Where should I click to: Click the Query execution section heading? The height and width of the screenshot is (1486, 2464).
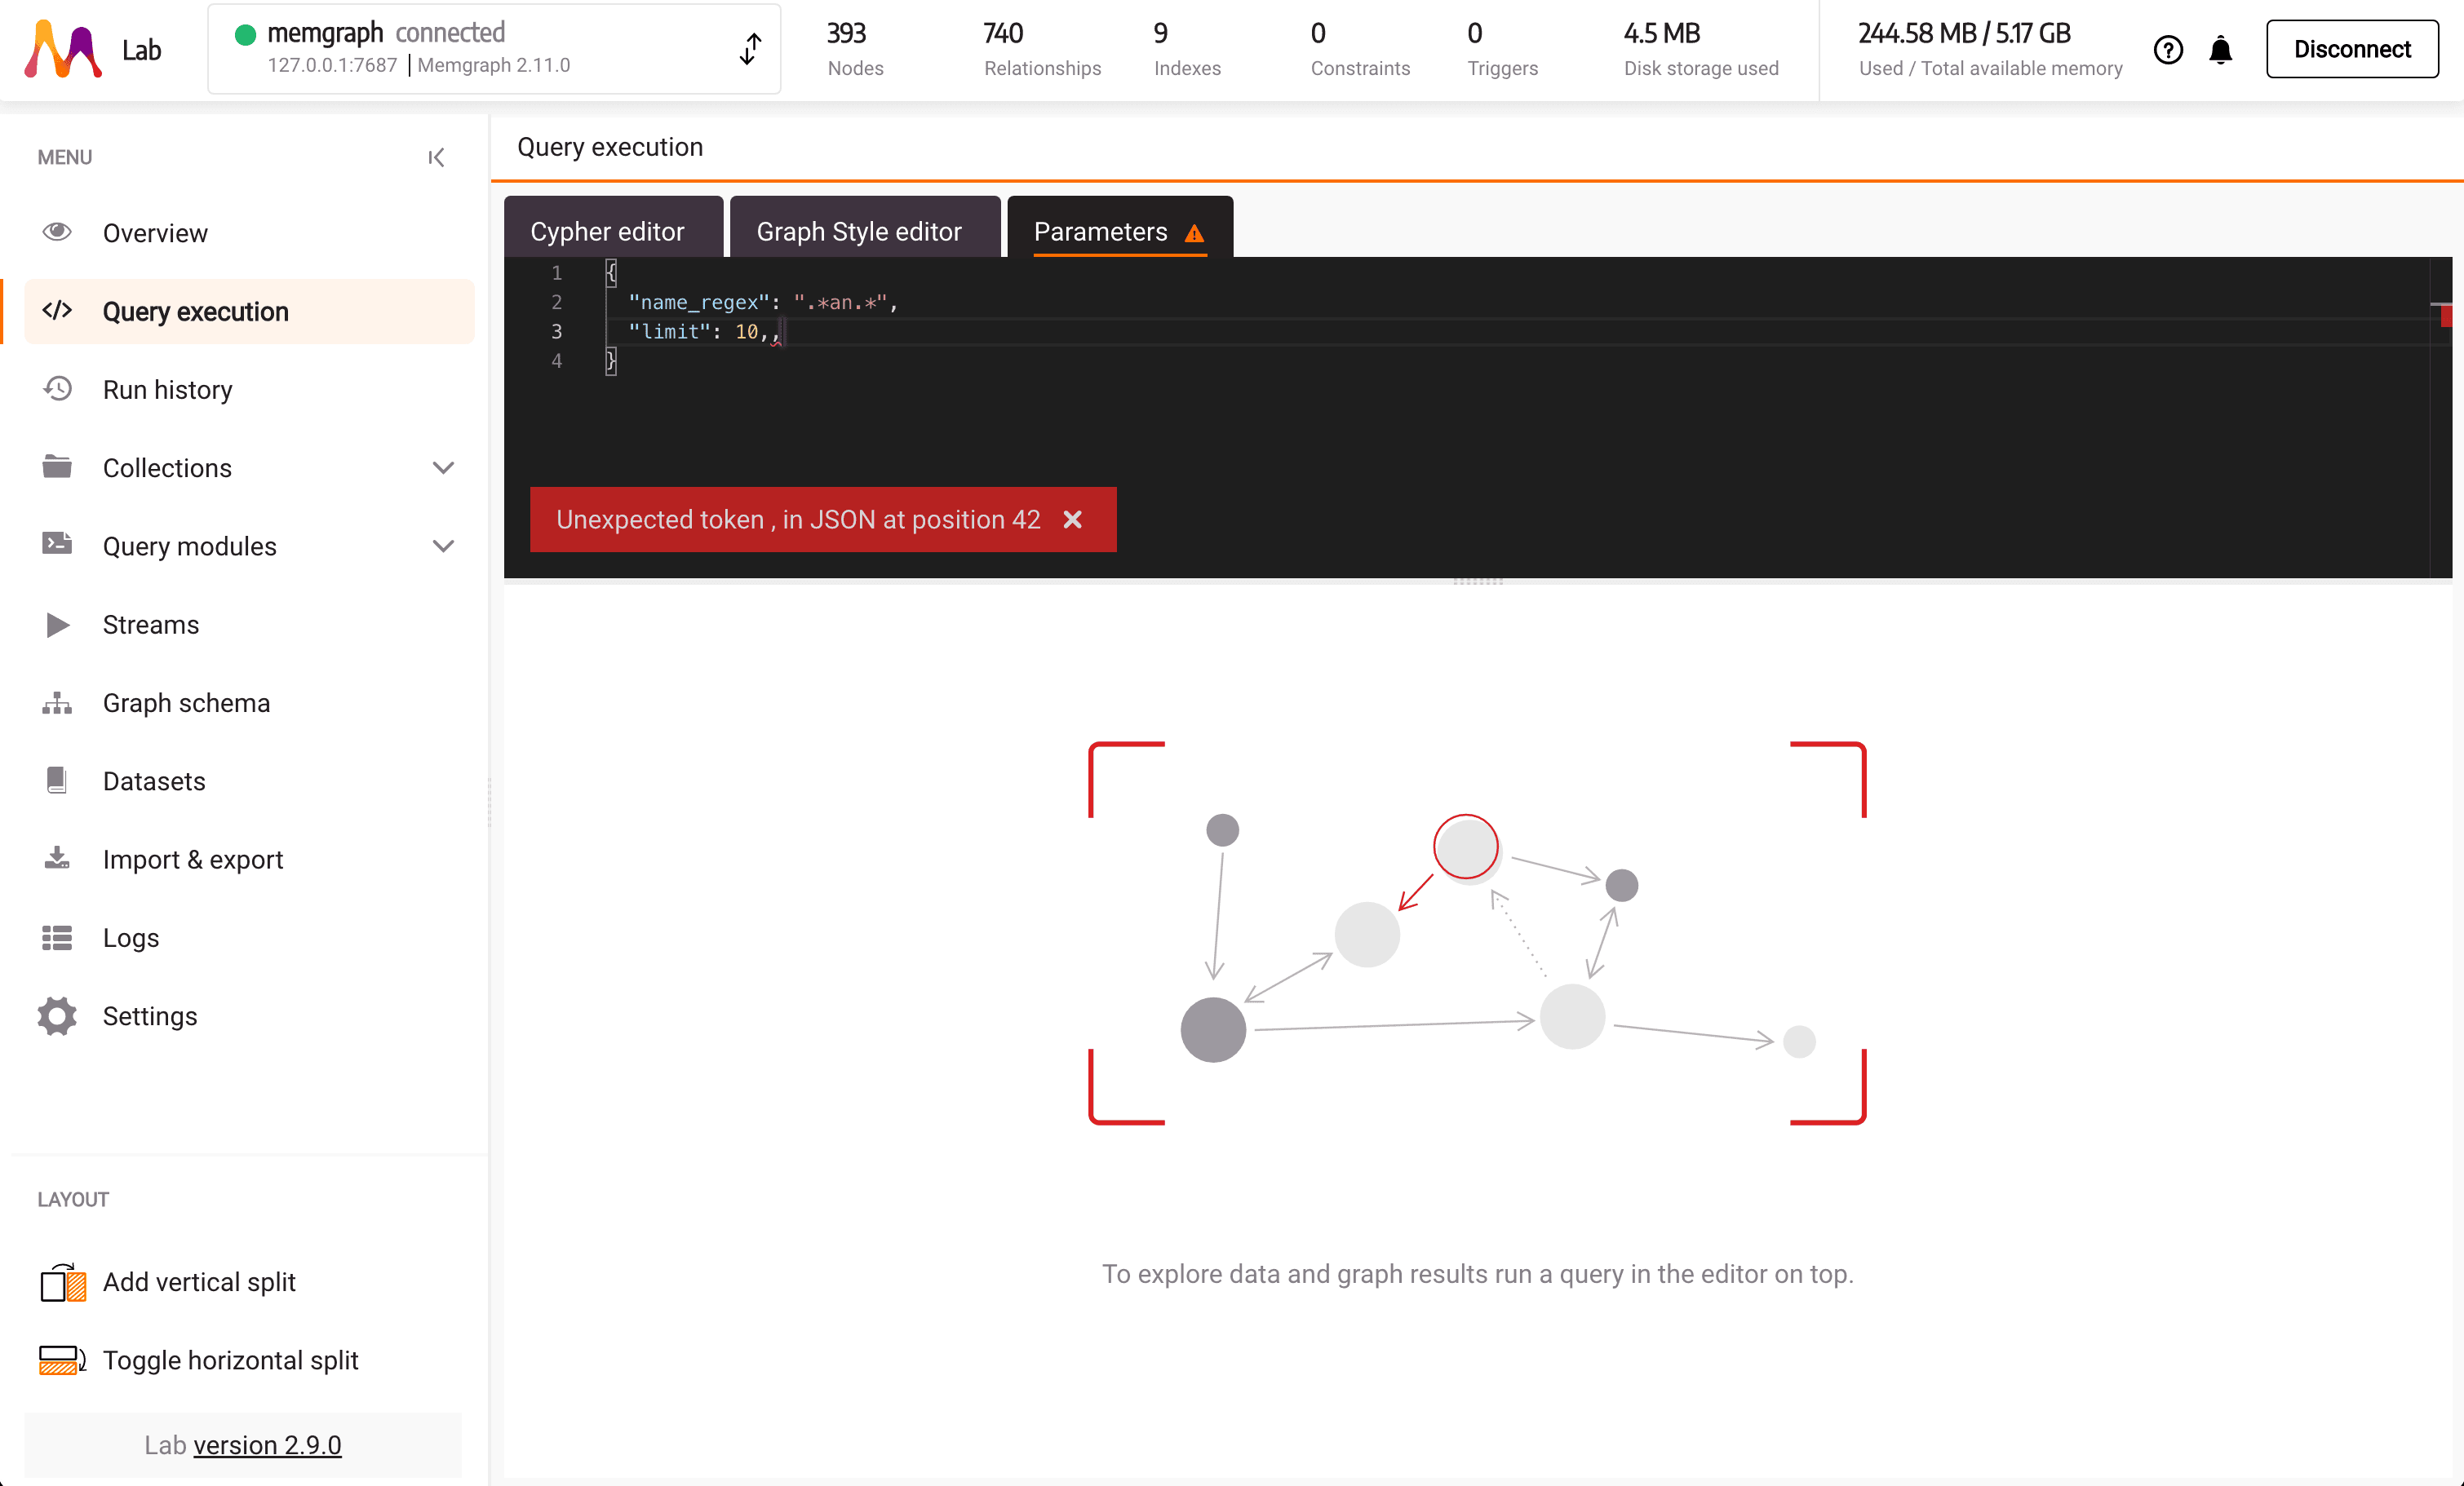pos(610,147)
